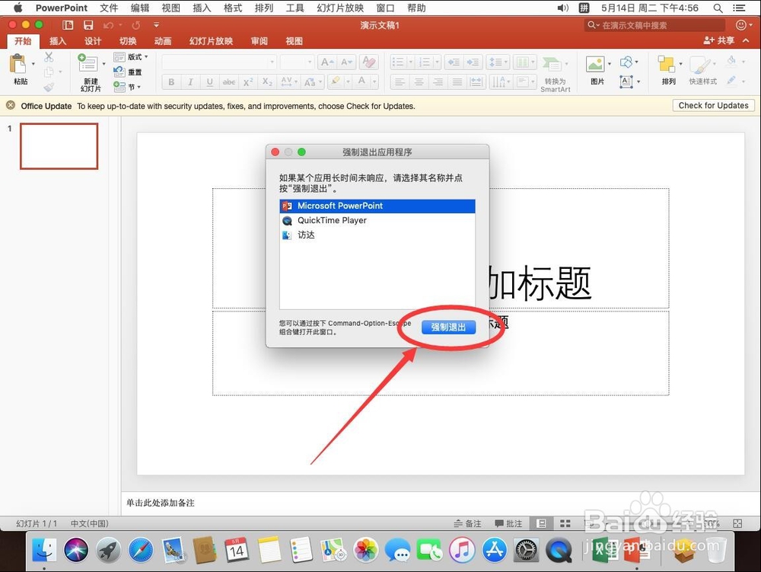Screen dimensions: 761x572
Task: Open System Preferences gear in Dock
Action: (526, 550)
